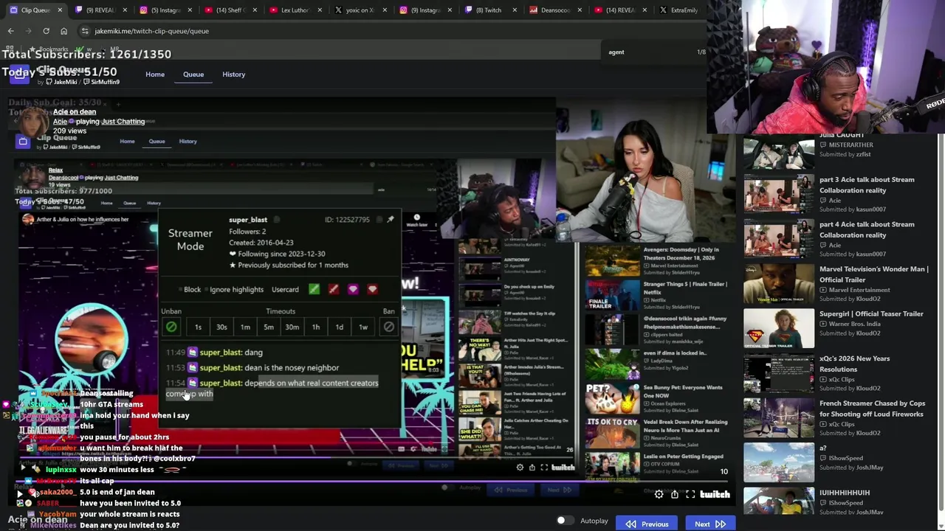Select the Queue nav item
Image resolution: width=945 pixels, height=531 pixels.
tap(193, 74)
